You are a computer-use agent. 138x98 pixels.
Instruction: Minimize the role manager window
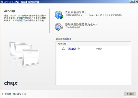click(x=130, y=2)
